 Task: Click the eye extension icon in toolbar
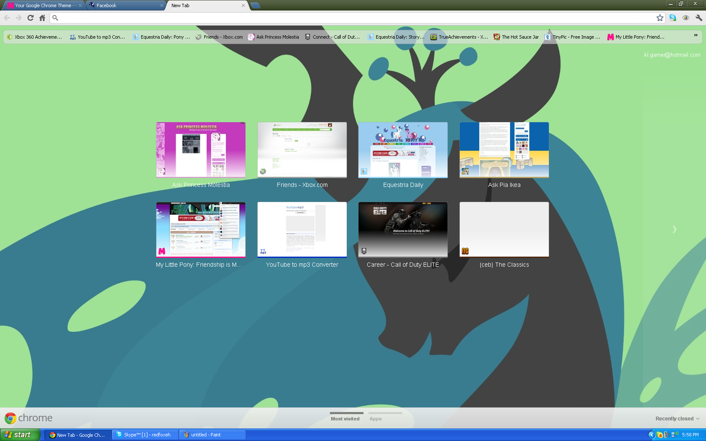coord(686,18)
